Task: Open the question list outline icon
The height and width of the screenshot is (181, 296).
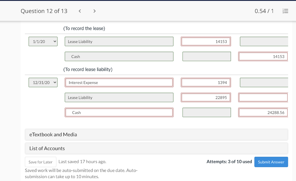Action: [x=286, y=11]
